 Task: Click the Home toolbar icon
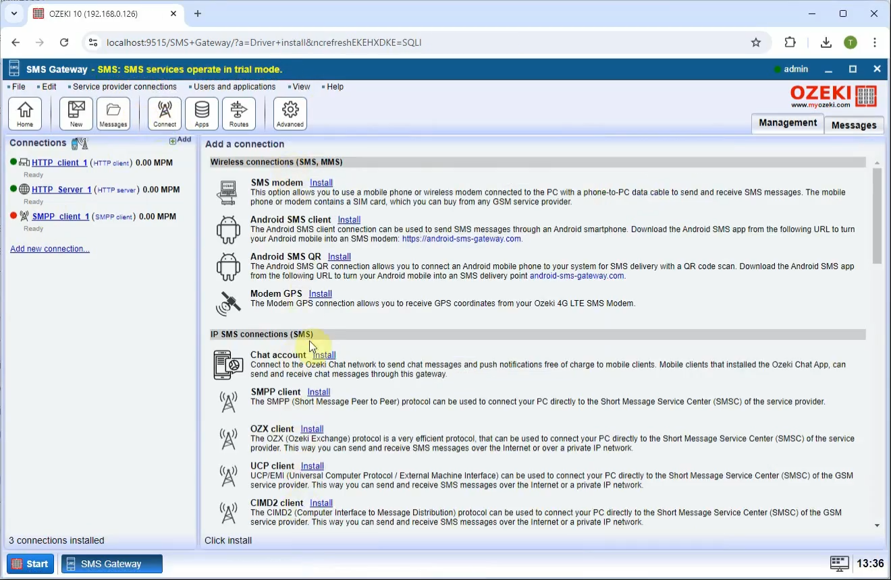[25, 113]
